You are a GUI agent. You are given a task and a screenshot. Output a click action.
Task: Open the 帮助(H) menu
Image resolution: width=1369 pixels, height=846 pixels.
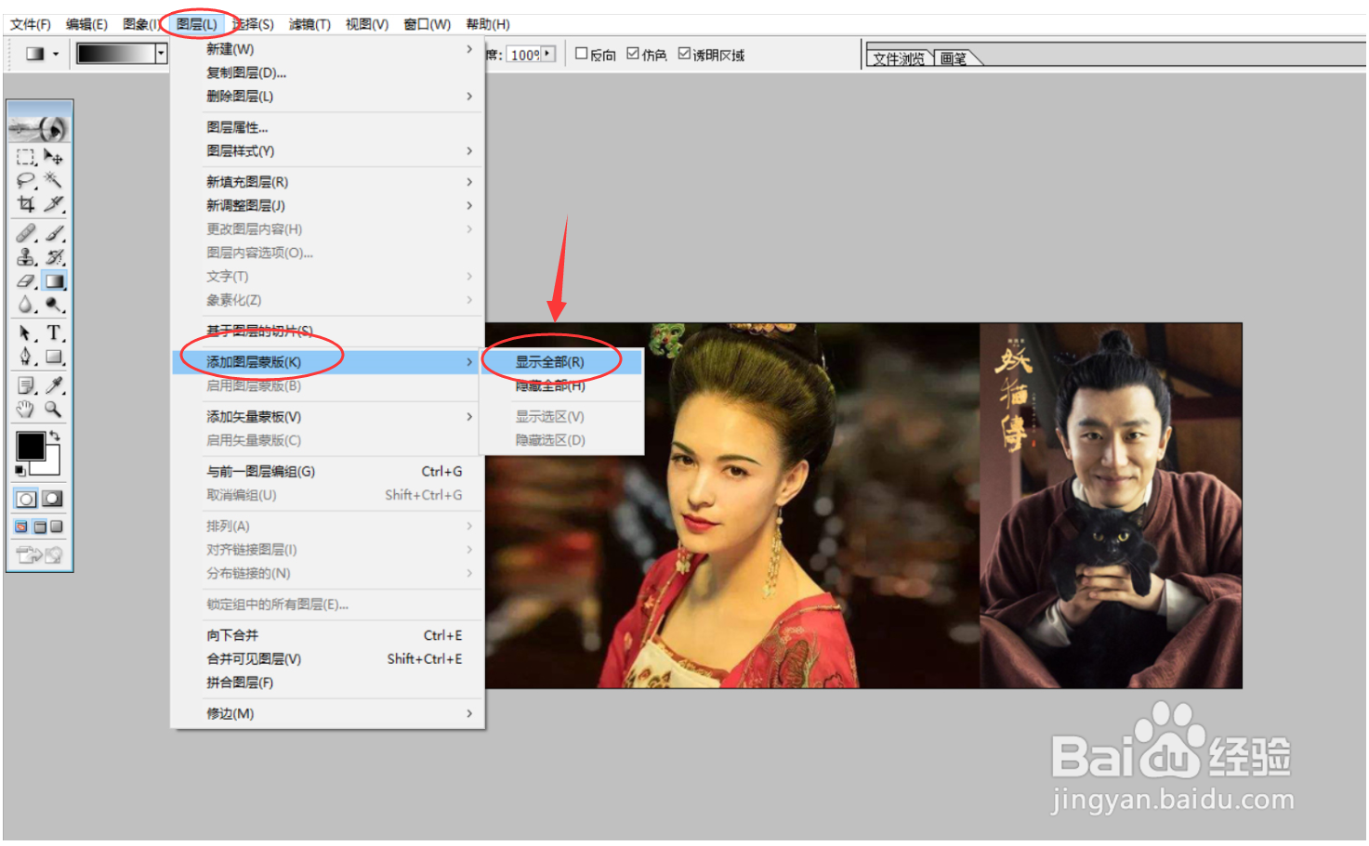click(x=488, y=24)
